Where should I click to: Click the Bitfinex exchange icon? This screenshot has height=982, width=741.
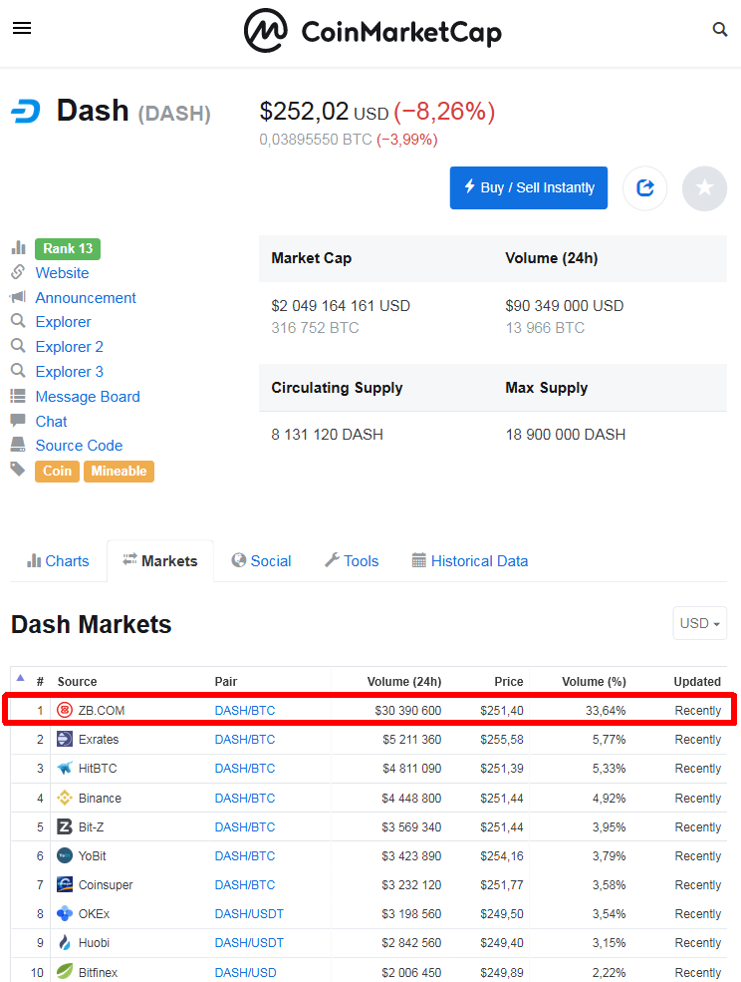[65, 971]
